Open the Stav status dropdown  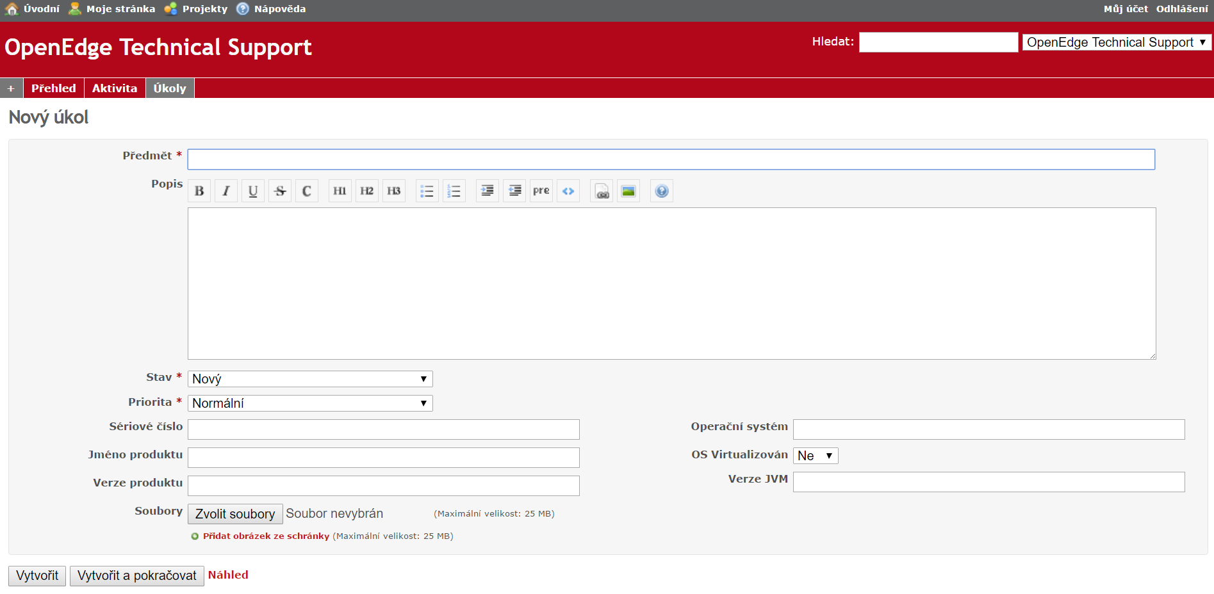tap(310, 379)
